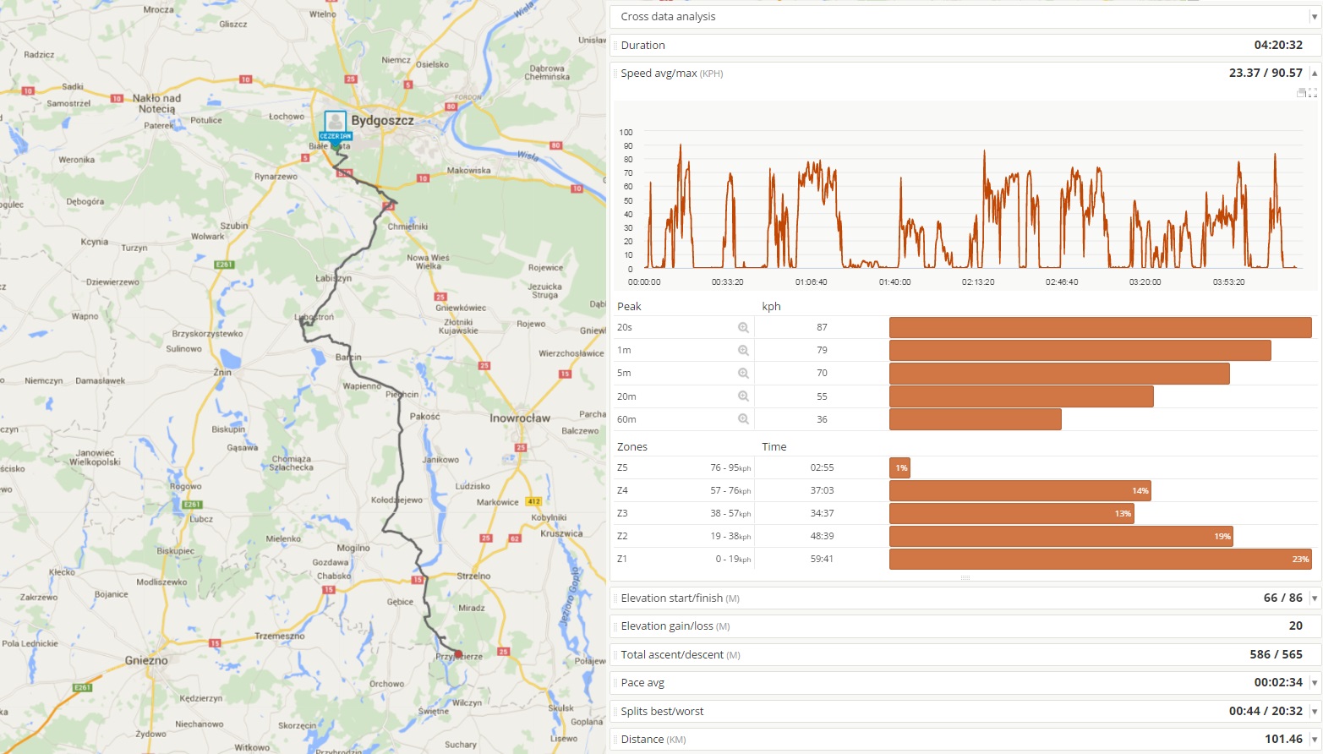Zoom to the 60m peak speed segment
Image resolution: width=1323 pixels, height=754 pixels.
(x=743, y=419)
